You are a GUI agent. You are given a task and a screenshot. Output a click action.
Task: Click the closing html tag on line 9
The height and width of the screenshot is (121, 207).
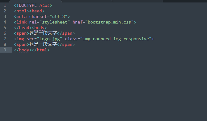[40, 50]
